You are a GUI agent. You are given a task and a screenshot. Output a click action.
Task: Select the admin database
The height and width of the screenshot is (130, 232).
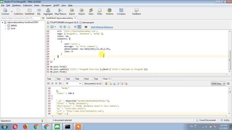coord(14,25)
